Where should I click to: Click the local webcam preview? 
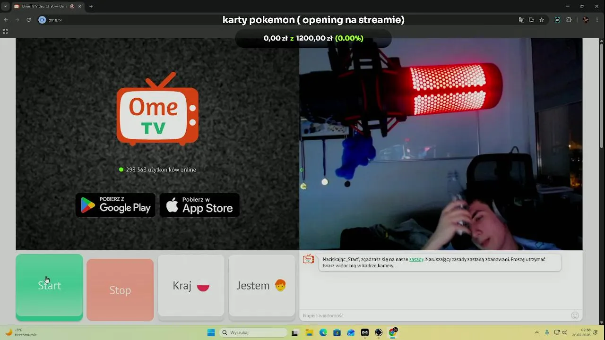click(441, 144)
